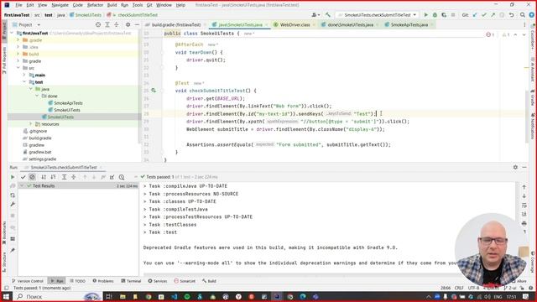537x302 pixels.
Task: Expand the build folder in tree
Action: click(18, 54)
